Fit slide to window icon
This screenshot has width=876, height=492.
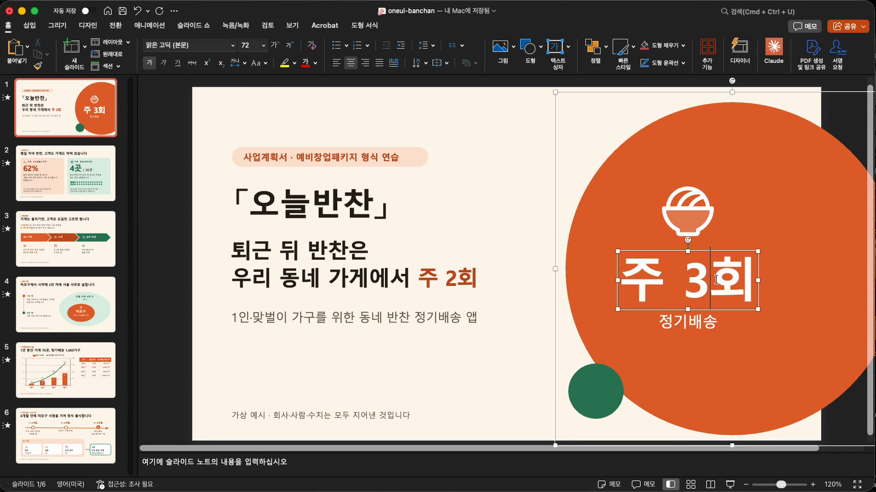tap(857, 484)
